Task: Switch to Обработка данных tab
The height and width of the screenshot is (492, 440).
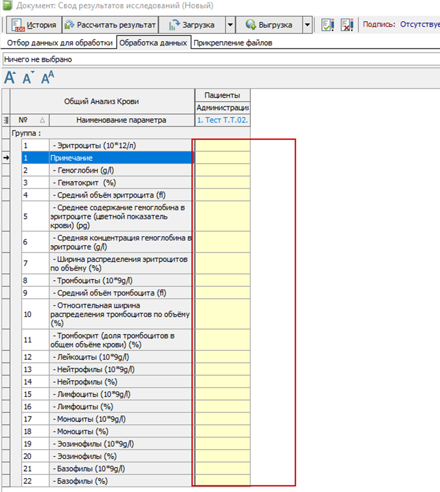Action: click(153, 42)
